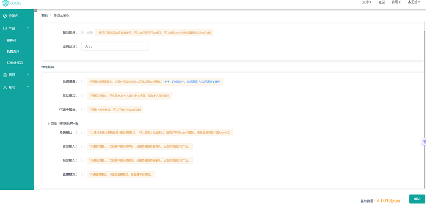Open the 费用 dropdown in top bar

pyautogui.click(x=396, y=2)
